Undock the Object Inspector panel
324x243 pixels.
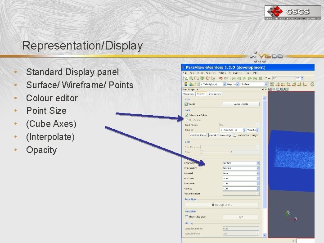[263, 89]
